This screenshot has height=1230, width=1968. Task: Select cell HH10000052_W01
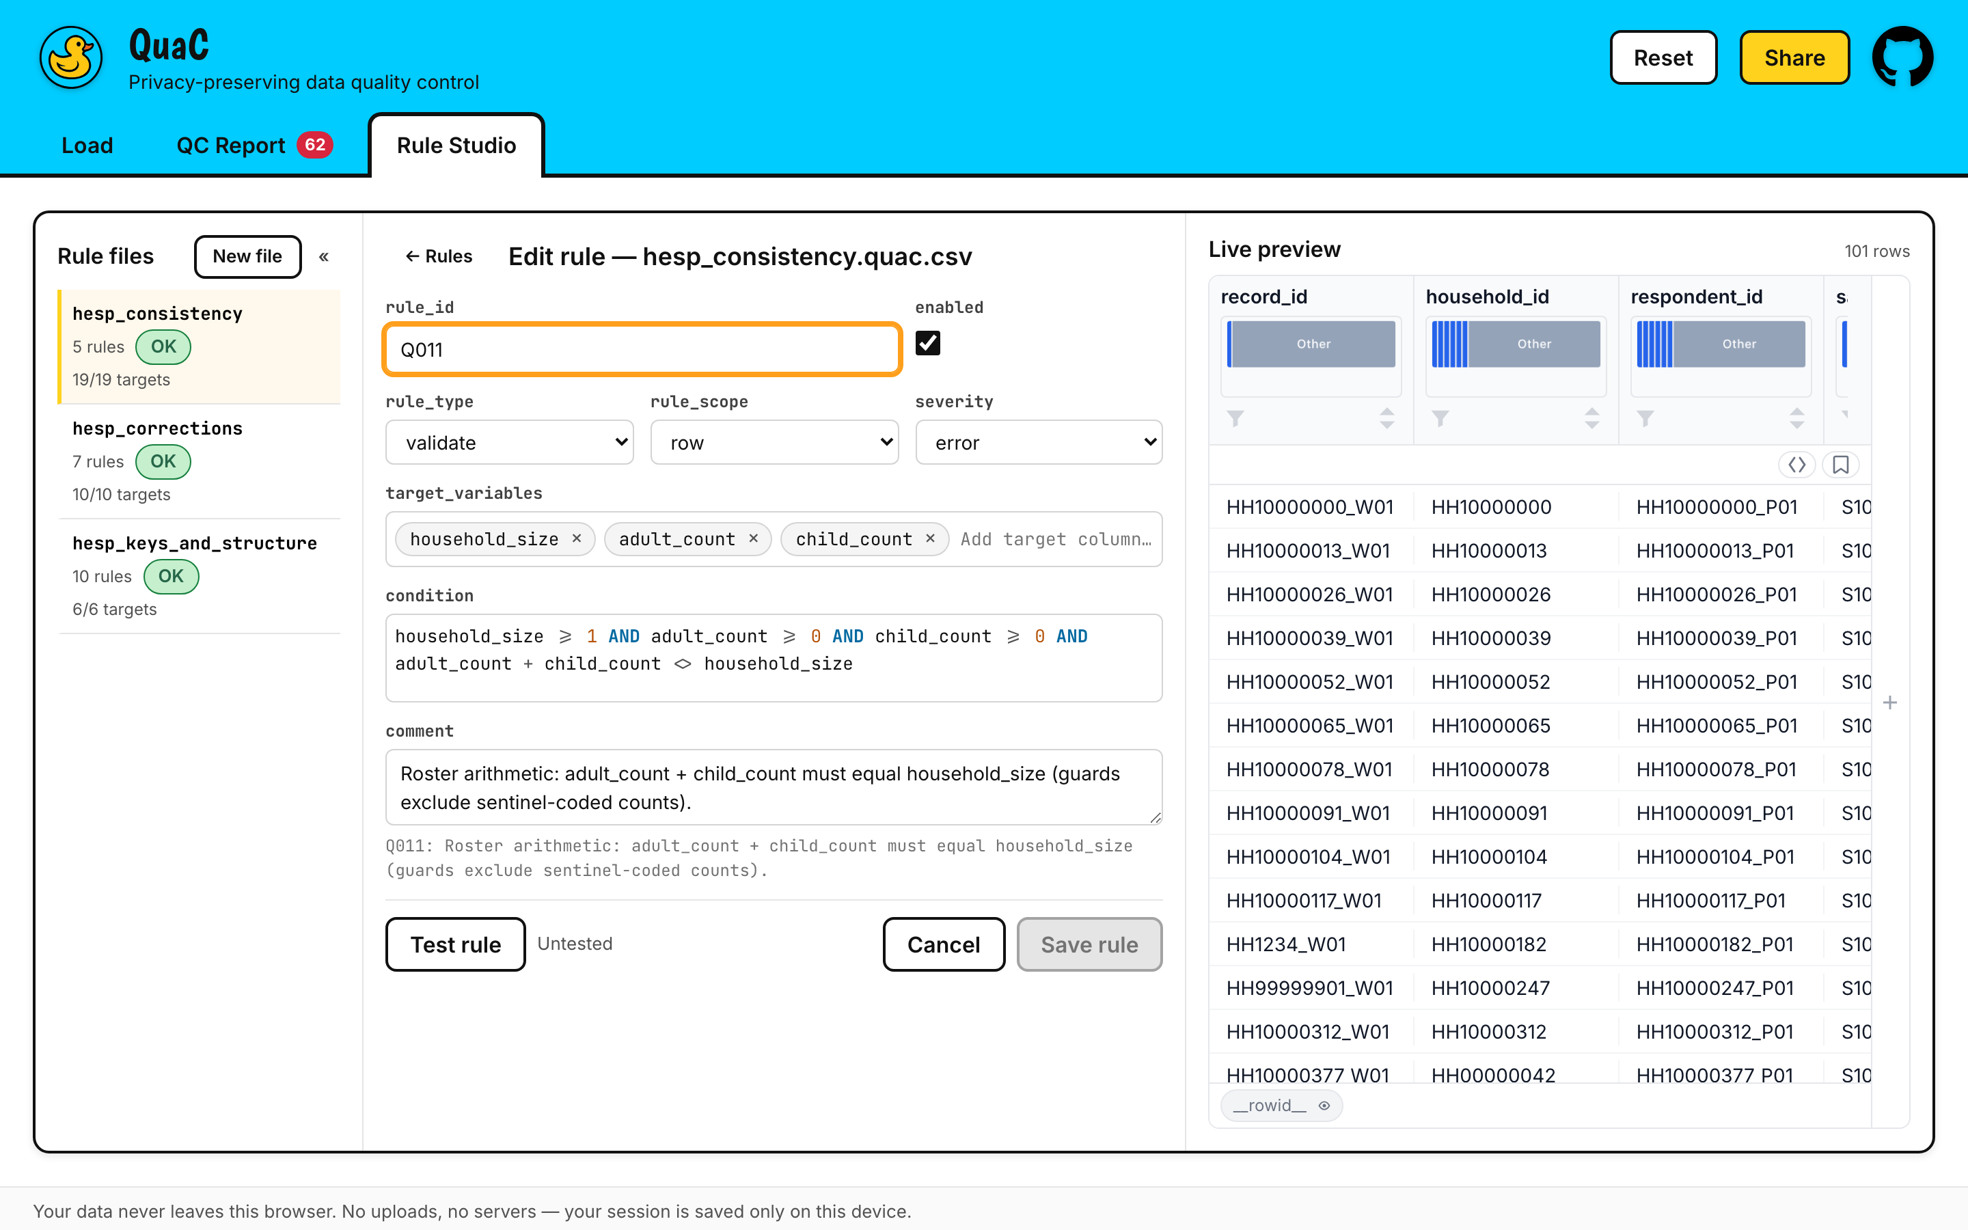tap(1309, 683)
